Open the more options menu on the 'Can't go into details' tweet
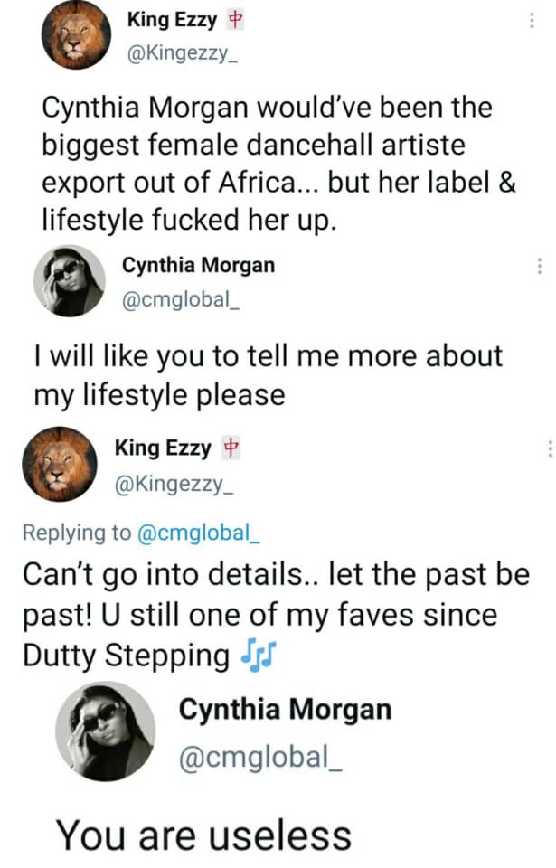Viewport: 556px width, 868px height. point(548,448)
